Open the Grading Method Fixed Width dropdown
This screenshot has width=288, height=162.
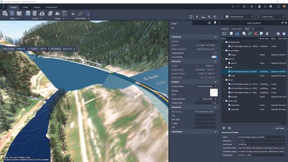(x=208, y=99)
